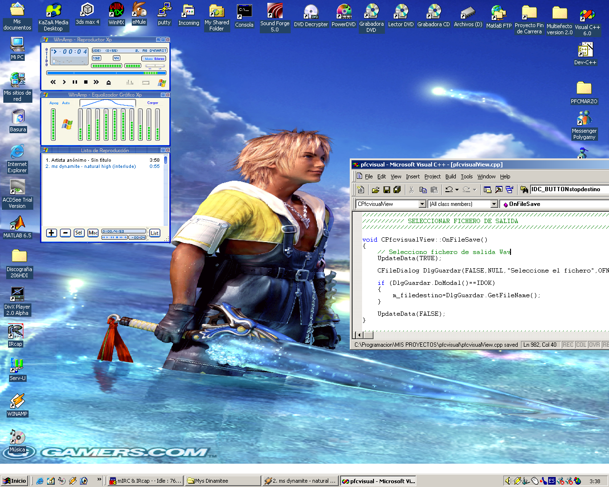
Task: Toggle the Output window icon in Visual C++
Action: 499,190
